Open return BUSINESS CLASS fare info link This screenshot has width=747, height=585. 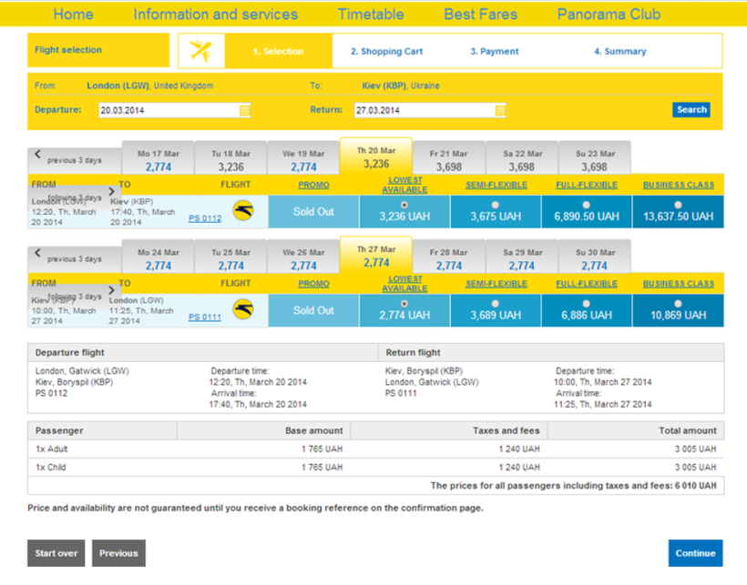tap(679, 284)
